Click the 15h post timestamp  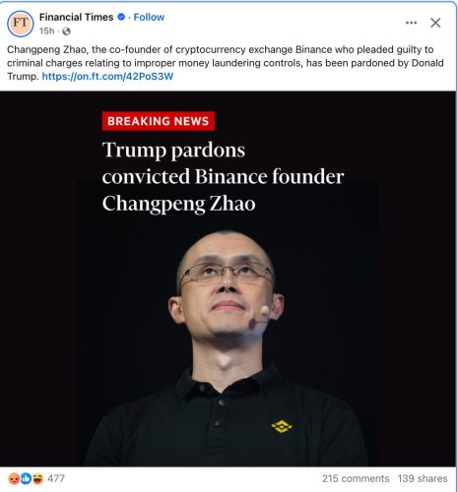click(46, 31)
